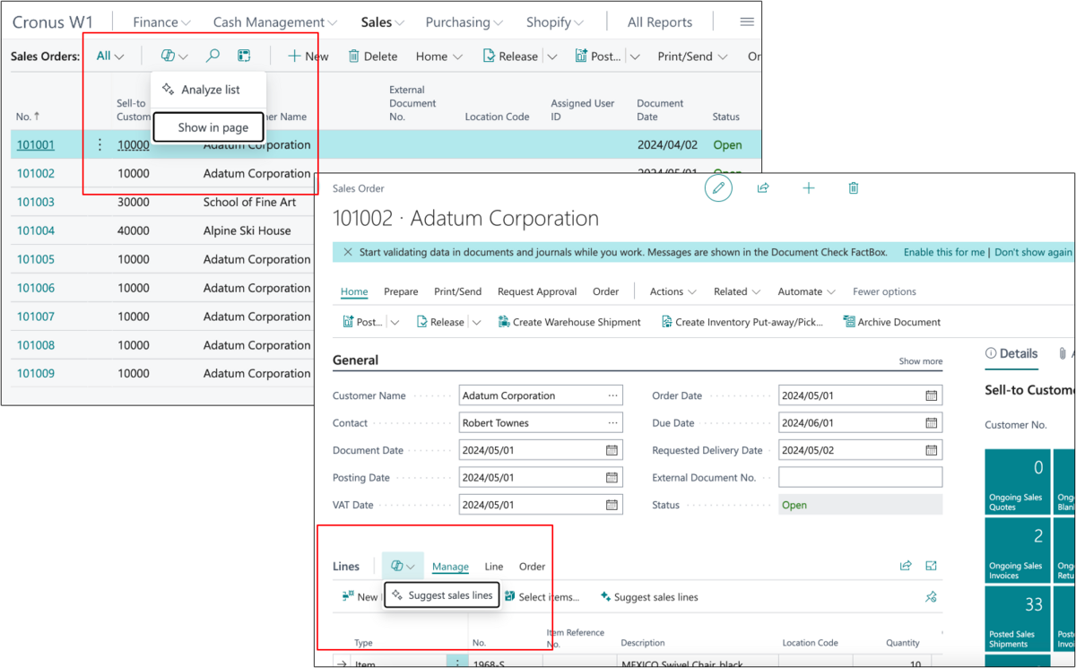Open the Print/Send dropdown in Sales Orders toolbar
The image size is (1076, 668).
coord(692,56)
